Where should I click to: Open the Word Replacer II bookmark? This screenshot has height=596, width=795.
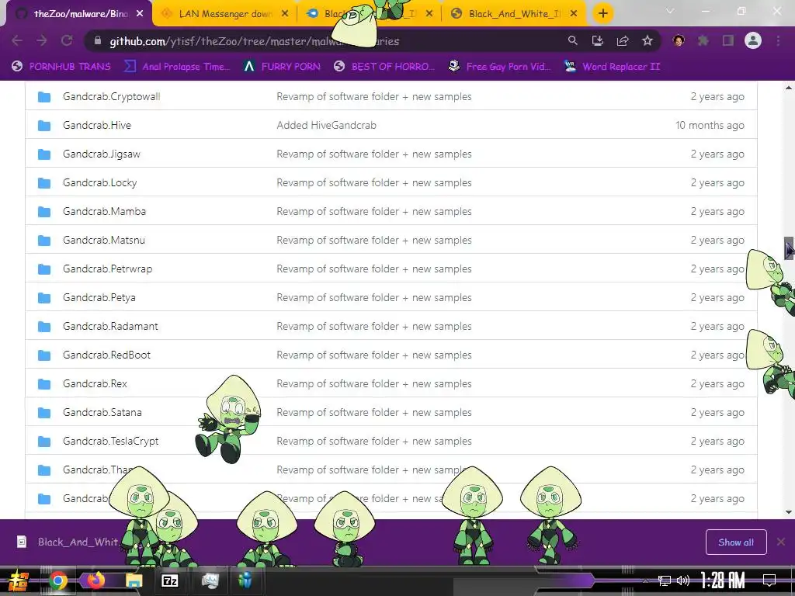tap(612, 67)
